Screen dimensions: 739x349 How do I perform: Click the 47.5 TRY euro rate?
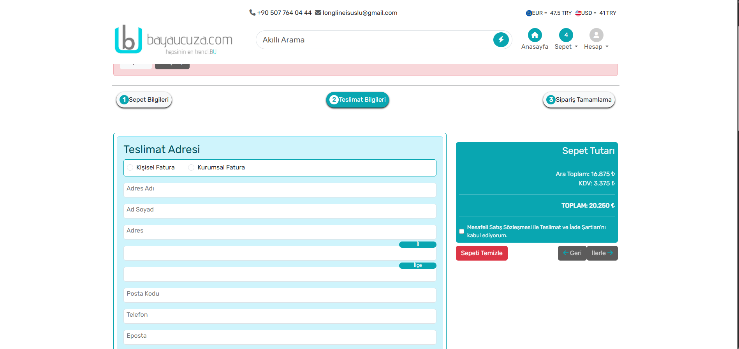561,13
